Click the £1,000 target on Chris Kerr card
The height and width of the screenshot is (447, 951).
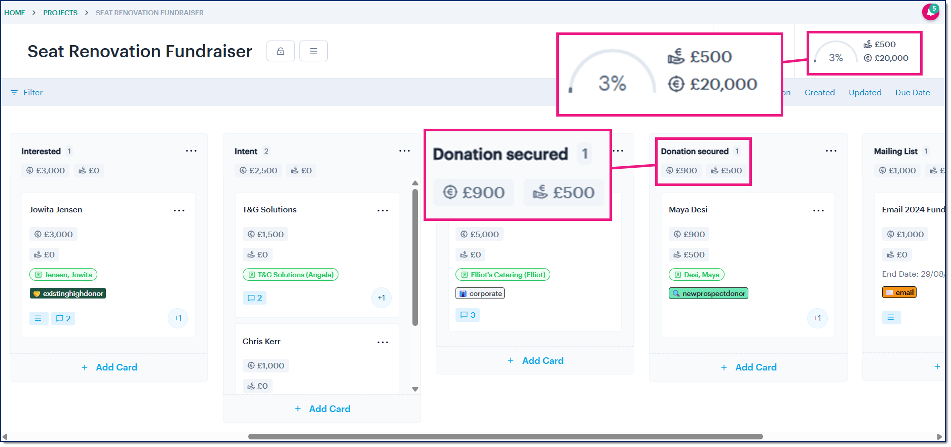266,366
